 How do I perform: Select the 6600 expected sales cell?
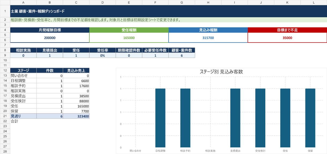click(x=76, y=81)
